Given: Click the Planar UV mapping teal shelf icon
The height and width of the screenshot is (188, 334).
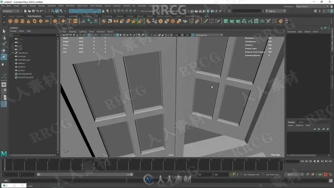Looking at the screenshot, I should coord(226,21).
